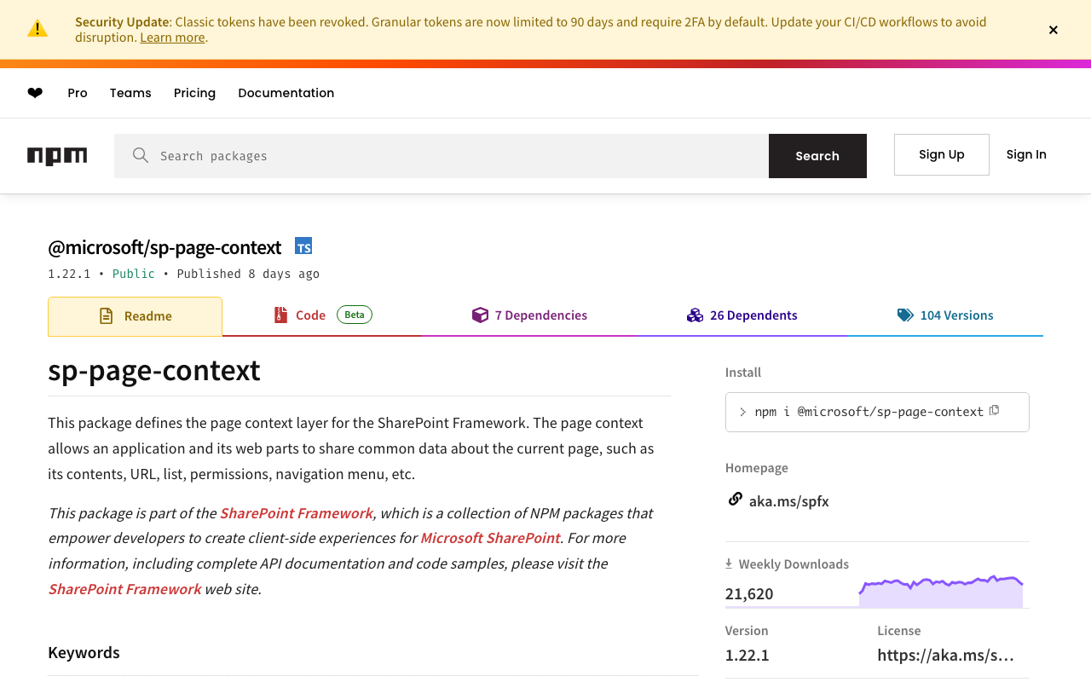The height and width of the screenshot is (682, 1091).
Task: Click the search magnifier icon
Action: tap(141, 155)
